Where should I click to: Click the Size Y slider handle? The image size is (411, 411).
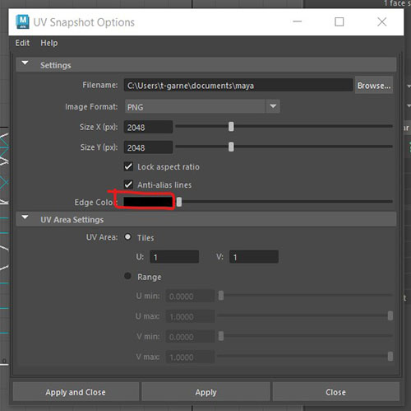click(x=231, y=147)
